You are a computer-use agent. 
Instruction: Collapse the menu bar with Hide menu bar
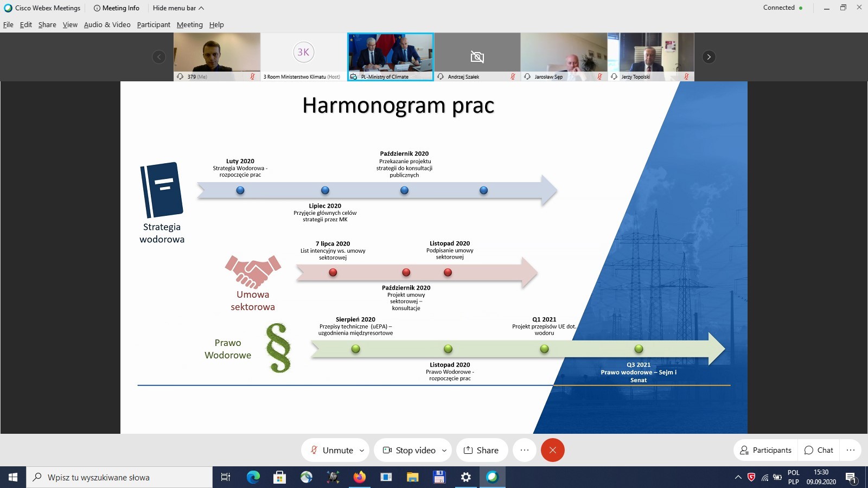click(x=178, y=8)
